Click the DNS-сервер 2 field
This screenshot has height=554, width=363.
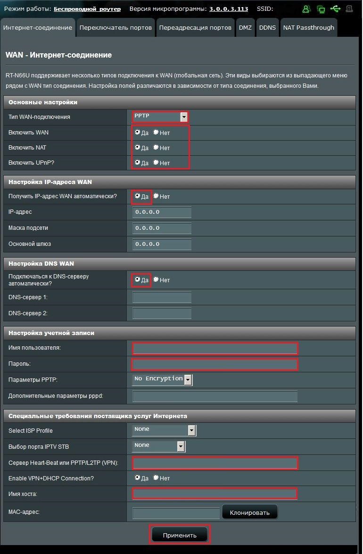click(162, 313)
